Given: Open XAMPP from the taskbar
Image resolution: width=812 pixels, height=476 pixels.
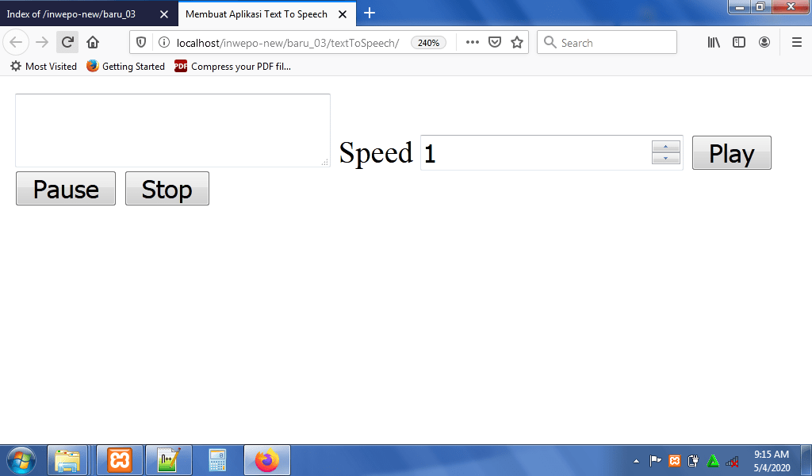Looking at the screenshot, I should 120,460.
